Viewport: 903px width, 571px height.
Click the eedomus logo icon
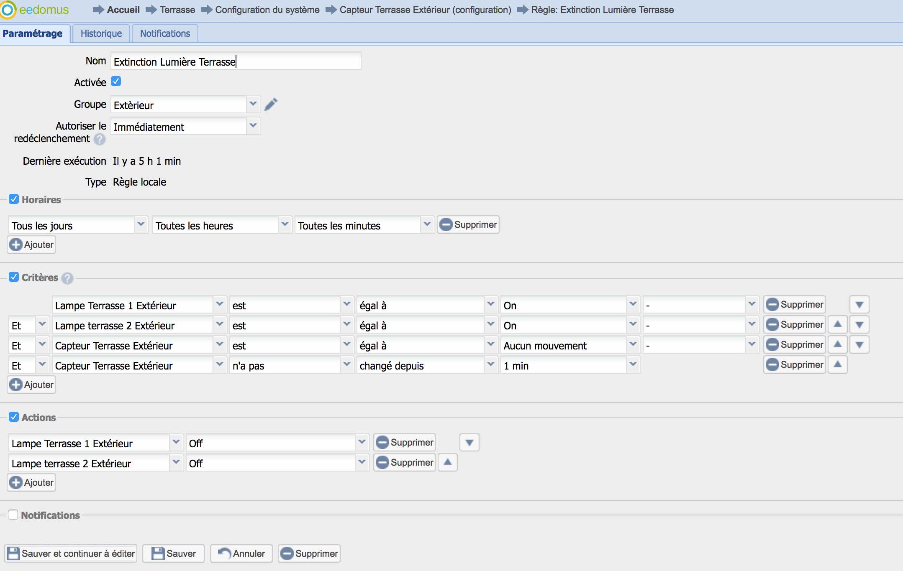click(x=8, y=10)
